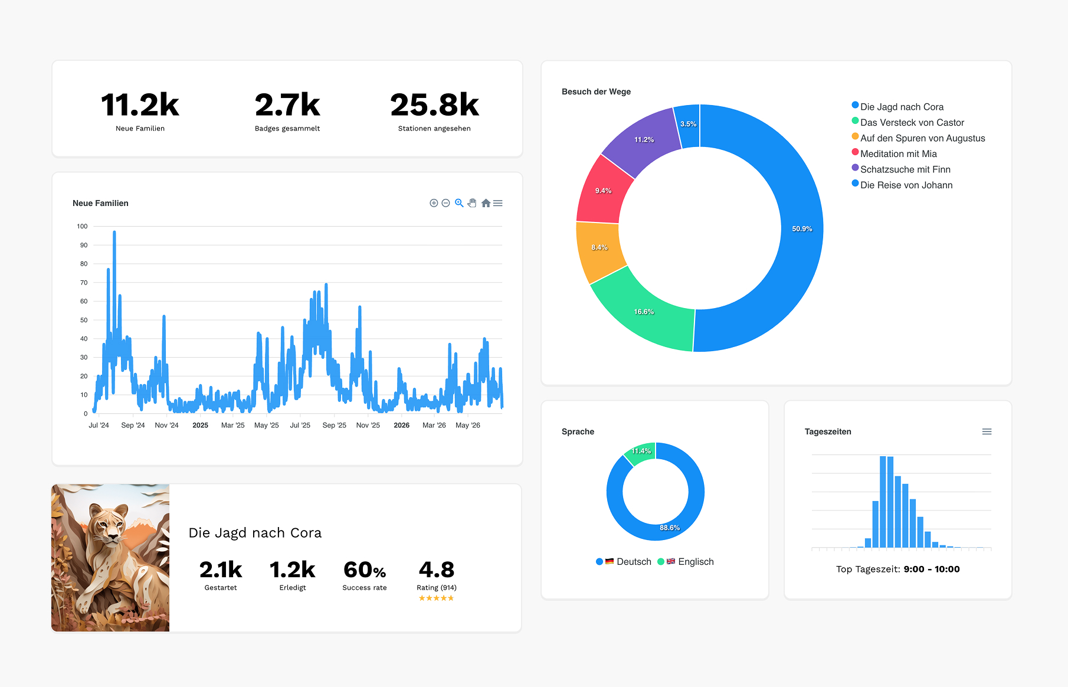The height and width of the screenshot is (687, 1068).
Task: Click the 9.4% red donut segment
Action: 603,191
